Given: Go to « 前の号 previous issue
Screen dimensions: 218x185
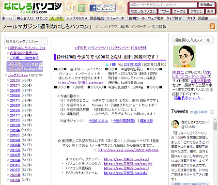Looking at the screenshot, I should pos(80,48).
